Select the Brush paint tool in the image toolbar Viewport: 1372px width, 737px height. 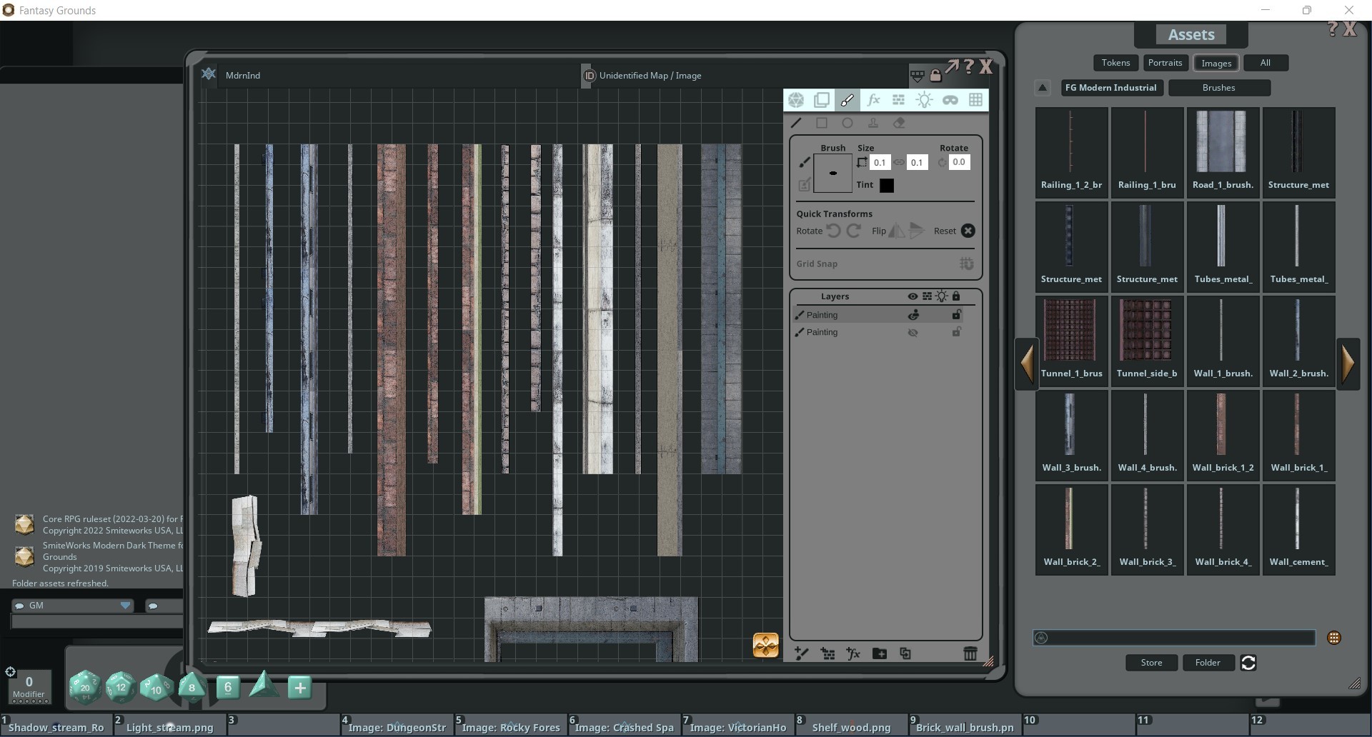847,100
